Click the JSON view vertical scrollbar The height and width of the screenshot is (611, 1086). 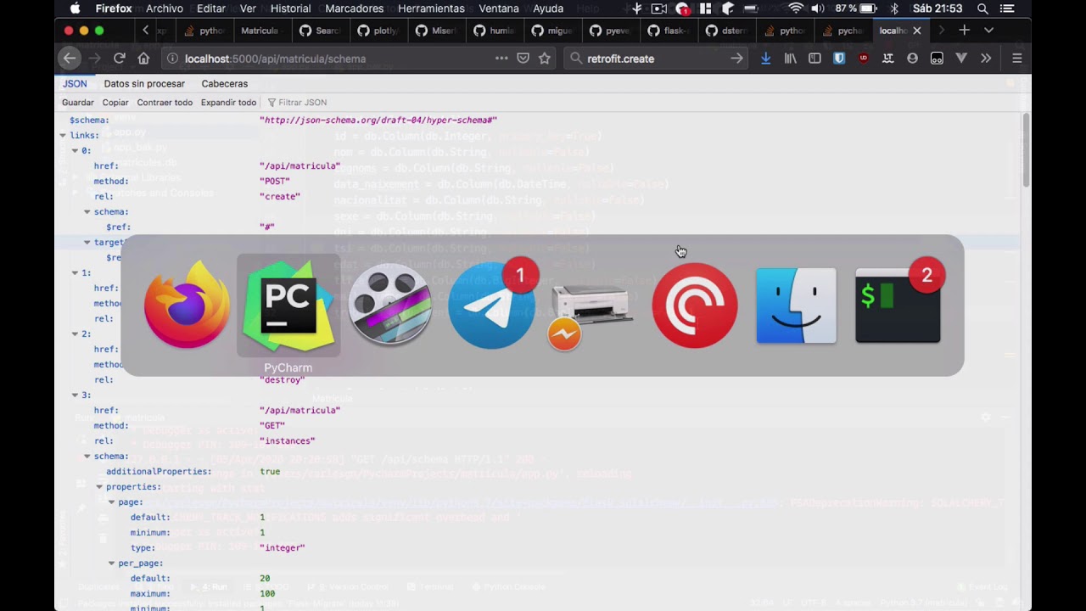1026,150
